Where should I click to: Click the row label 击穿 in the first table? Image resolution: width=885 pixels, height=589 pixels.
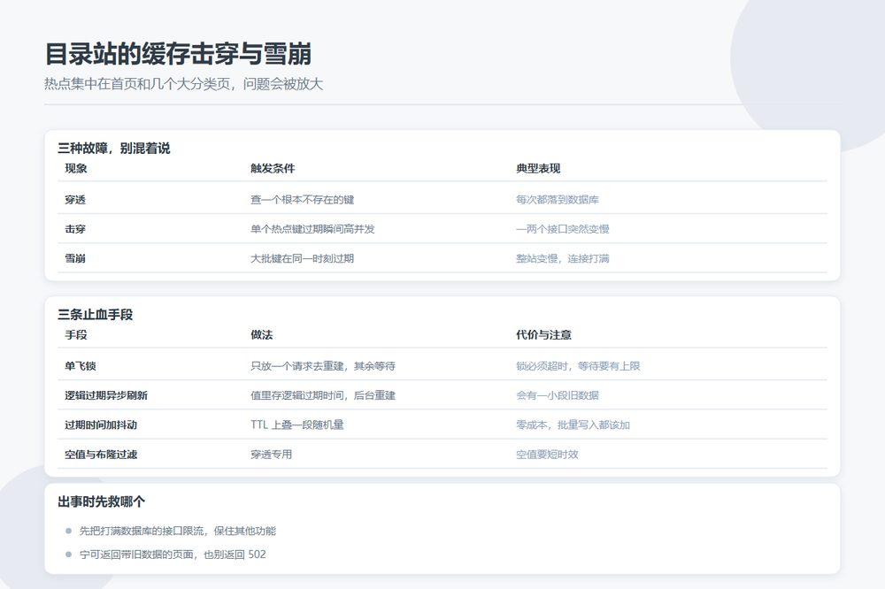75,229
